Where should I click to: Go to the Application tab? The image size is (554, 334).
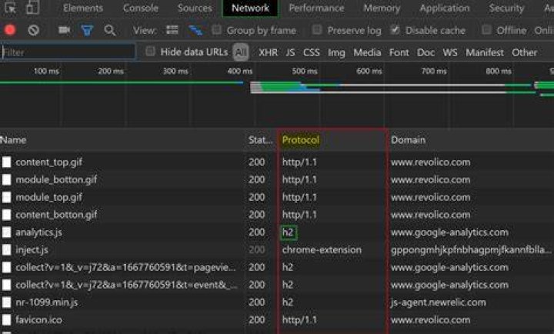445,8
